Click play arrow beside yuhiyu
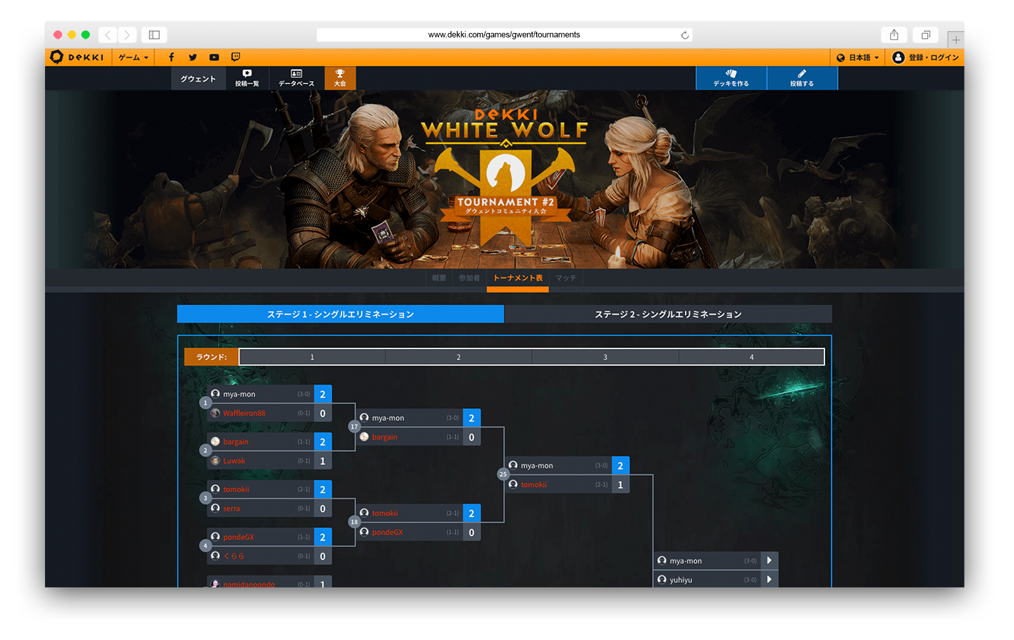The image size is (1014, 640). click(769, 580)
